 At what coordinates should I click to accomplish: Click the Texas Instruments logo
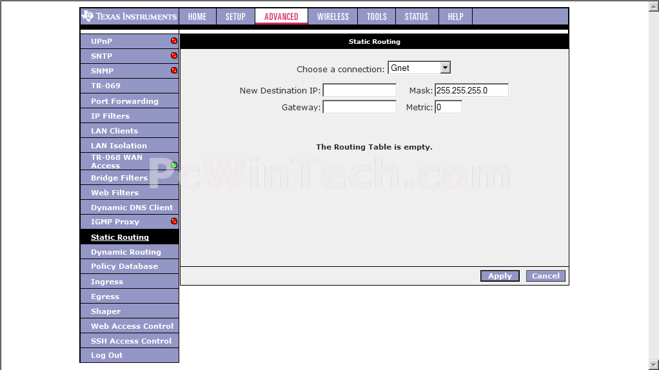pos(130,16)
